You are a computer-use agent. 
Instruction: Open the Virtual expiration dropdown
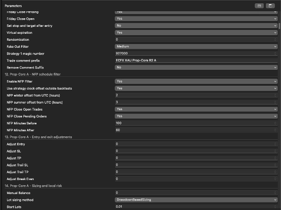tap(196, 33)
